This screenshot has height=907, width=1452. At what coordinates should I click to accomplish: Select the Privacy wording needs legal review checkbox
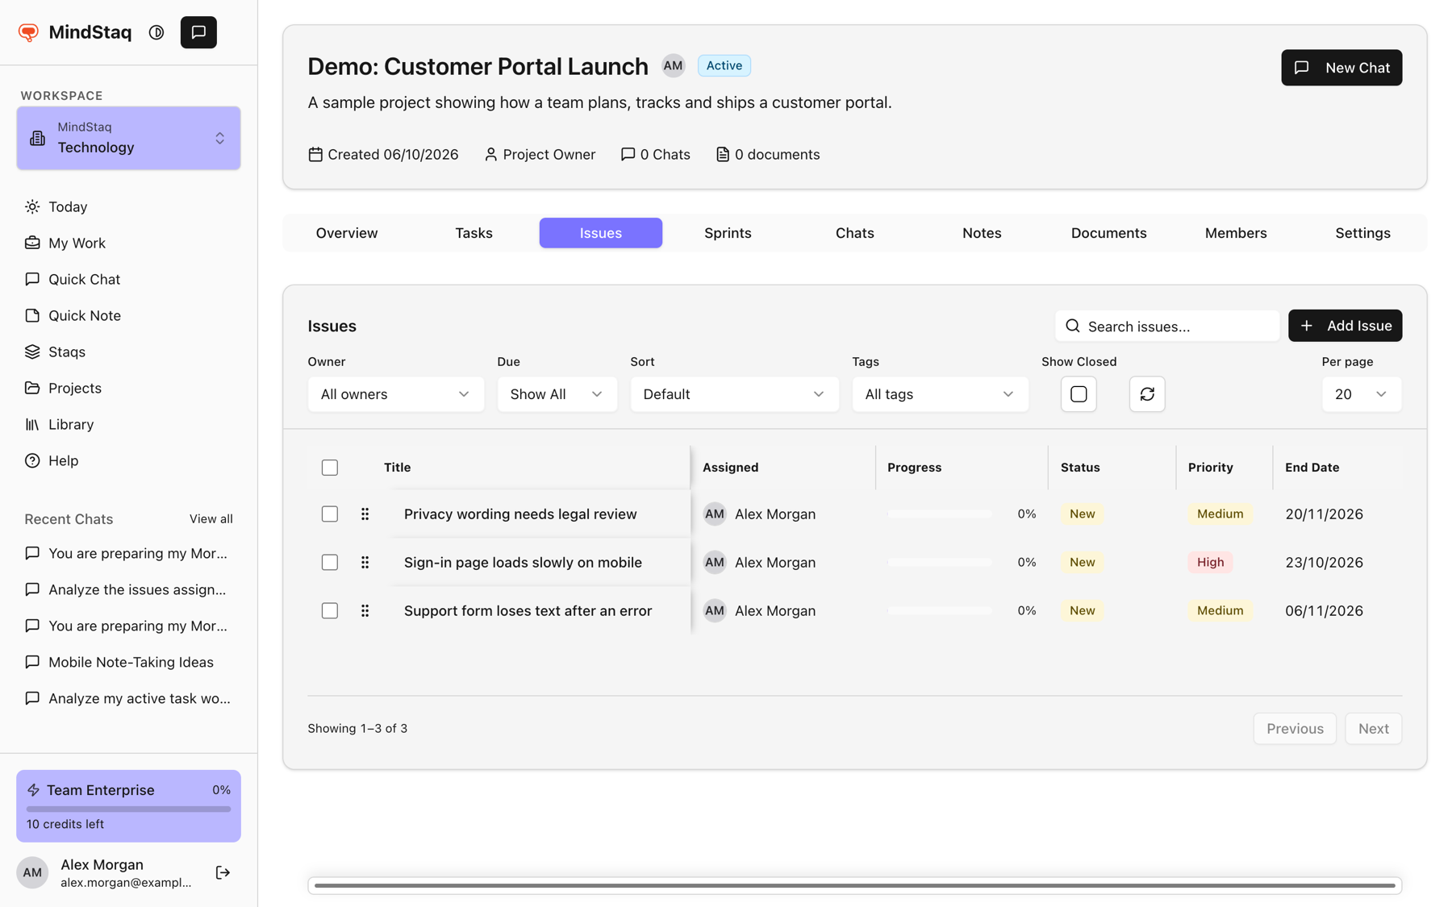330,514
